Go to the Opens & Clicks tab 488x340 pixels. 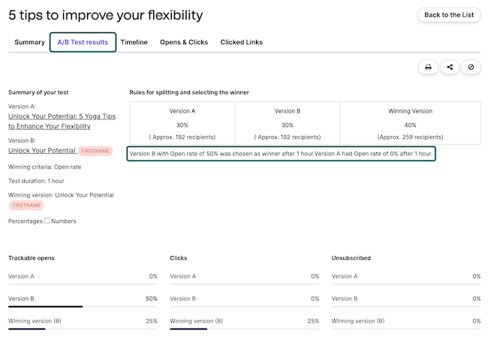click(x=184, y=43)
